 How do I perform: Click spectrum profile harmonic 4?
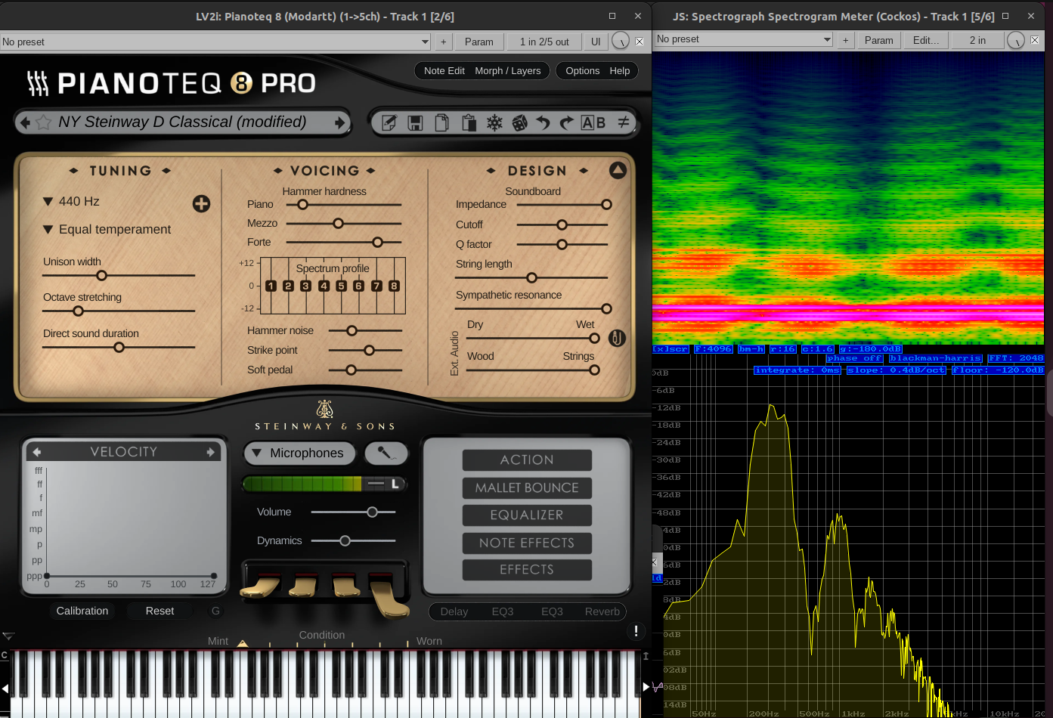point(324,286)
